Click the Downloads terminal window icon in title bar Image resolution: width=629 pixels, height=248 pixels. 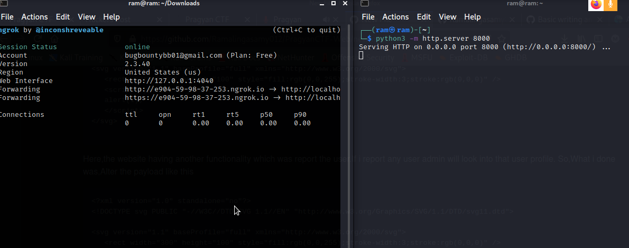(x=4, y=3)
